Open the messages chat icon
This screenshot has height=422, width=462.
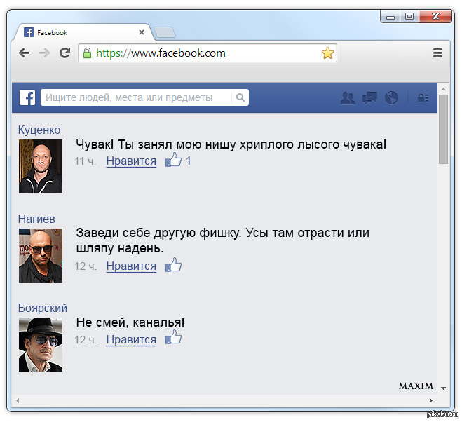(369, 98)
